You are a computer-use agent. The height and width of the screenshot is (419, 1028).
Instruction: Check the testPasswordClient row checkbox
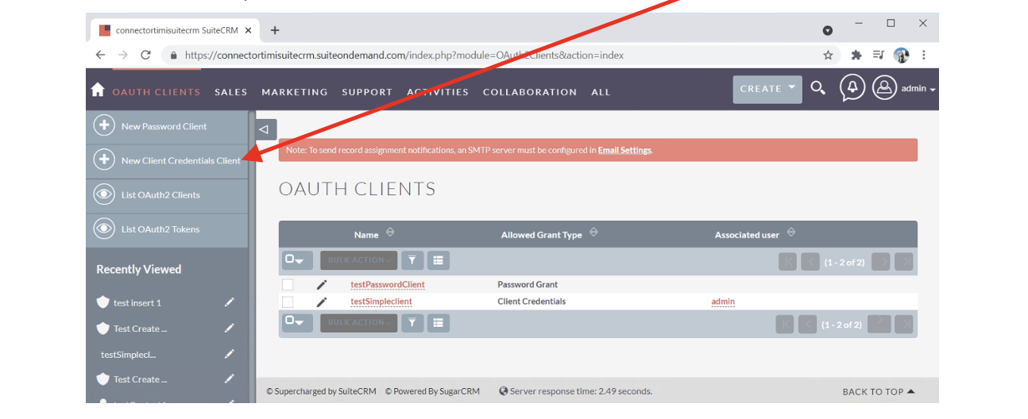click(288, 284)
